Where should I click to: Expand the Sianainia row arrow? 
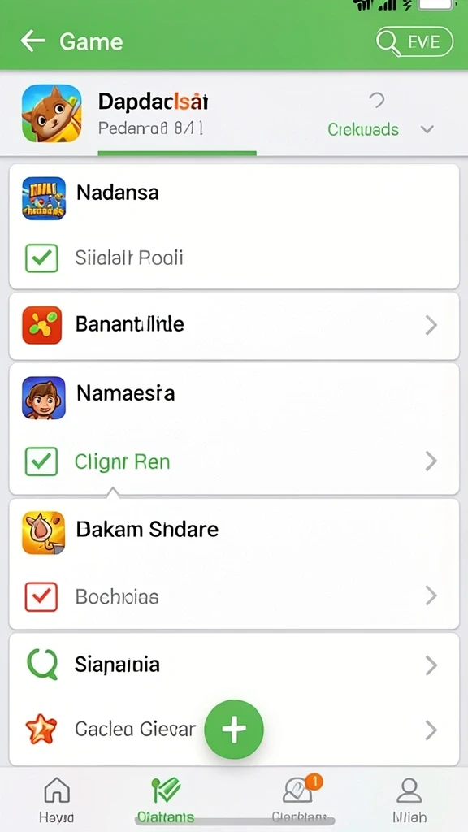(431, 665)
